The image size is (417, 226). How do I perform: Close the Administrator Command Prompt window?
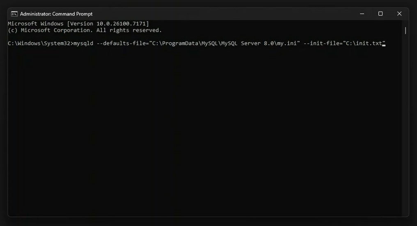point(399,14)
